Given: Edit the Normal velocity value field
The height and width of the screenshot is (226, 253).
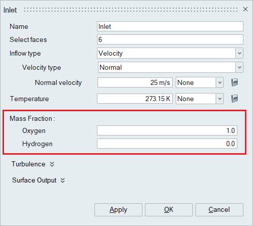Looking at the screenshot, I should tap(135, 82).
